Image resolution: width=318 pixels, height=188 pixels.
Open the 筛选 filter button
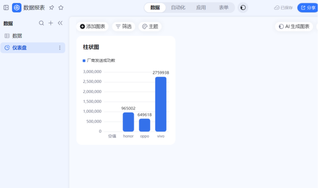(124, 27)
